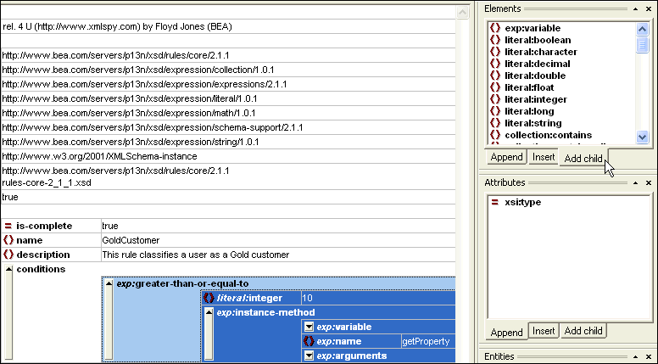Close the Entities panel
Viewport: 658px width, 364px height.
(649, 356)
